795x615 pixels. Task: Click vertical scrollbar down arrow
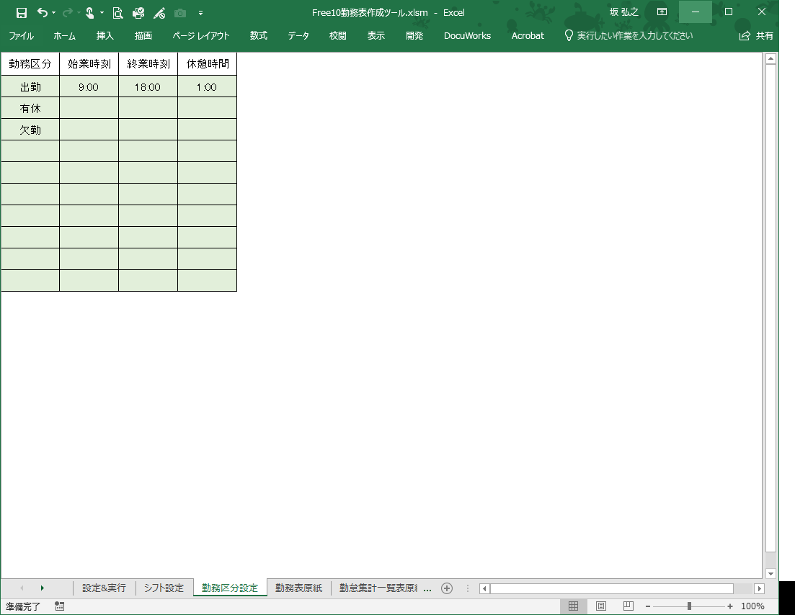[770, 573]
